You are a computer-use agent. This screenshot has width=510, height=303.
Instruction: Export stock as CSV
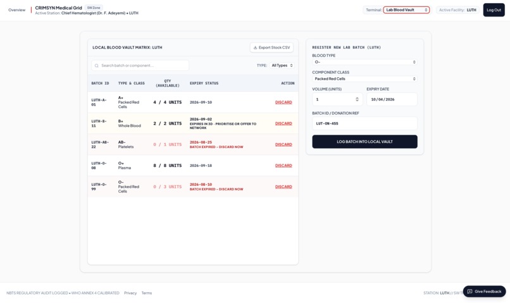coord(271,47)
